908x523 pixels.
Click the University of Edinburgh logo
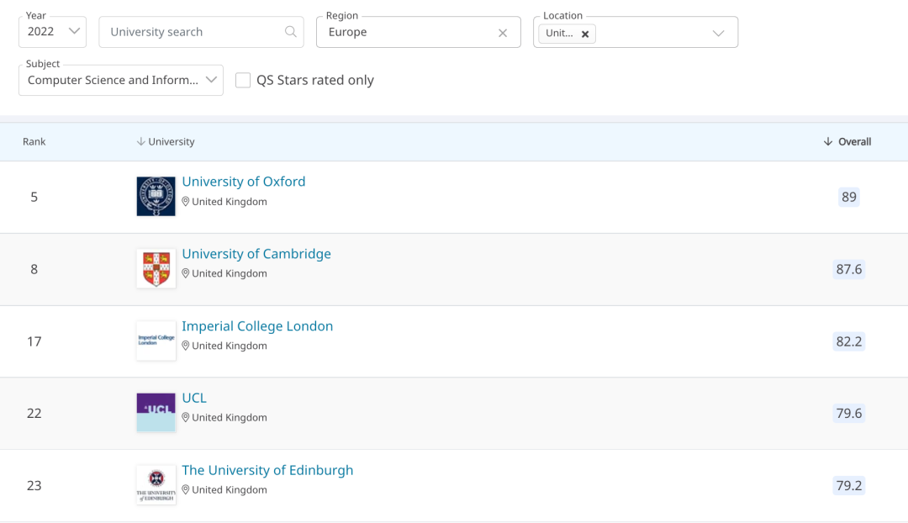[156, 485]
